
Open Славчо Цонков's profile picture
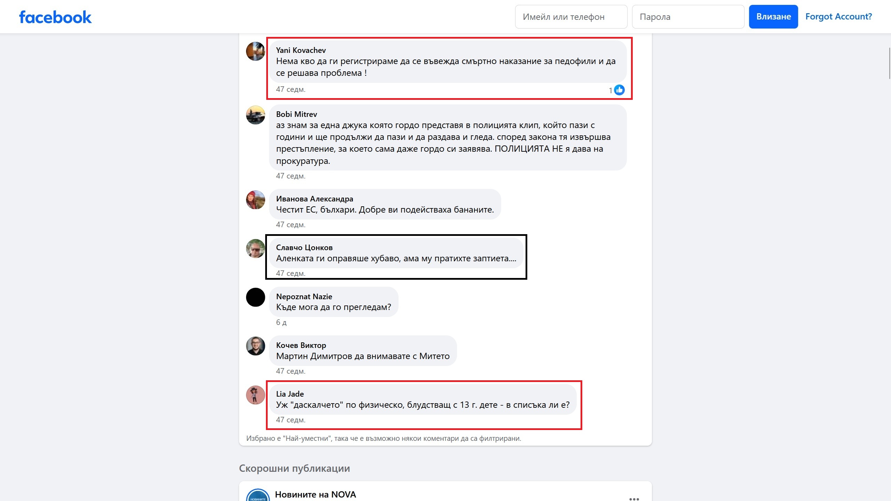(255, 248)
